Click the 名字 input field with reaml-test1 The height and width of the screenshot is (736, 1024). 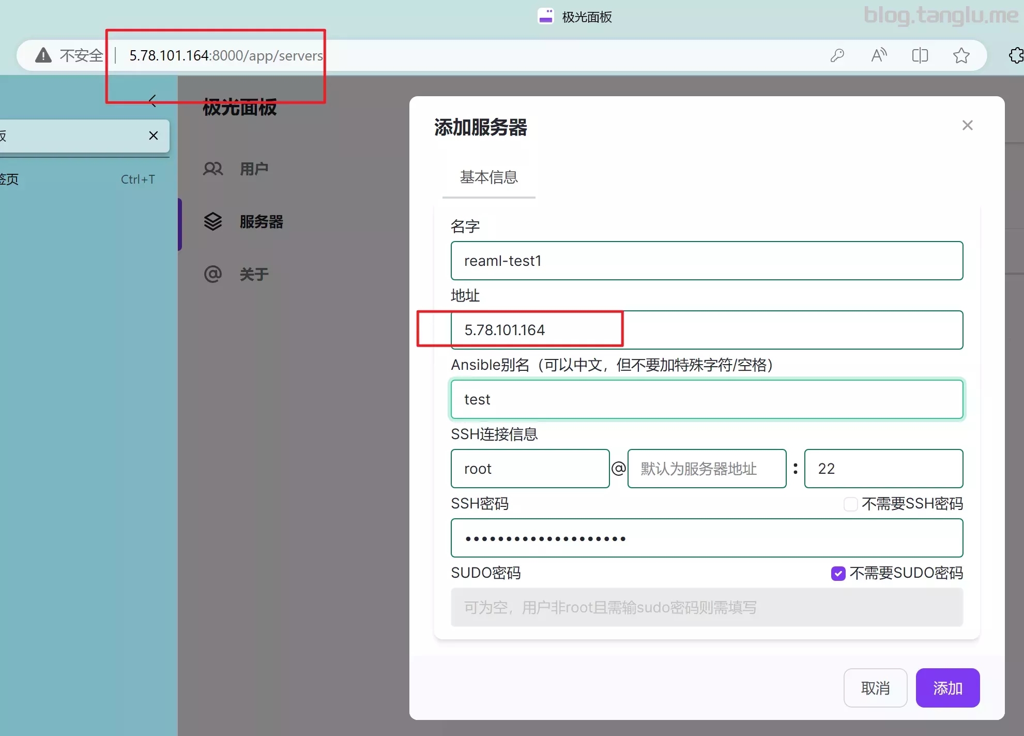(x=706, y=261)
